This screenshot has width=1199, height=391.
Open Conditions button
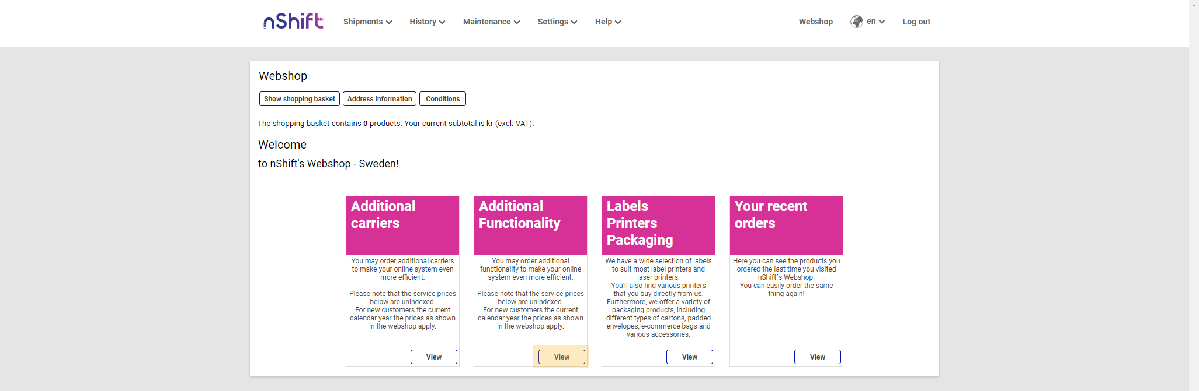click(443, 99)
